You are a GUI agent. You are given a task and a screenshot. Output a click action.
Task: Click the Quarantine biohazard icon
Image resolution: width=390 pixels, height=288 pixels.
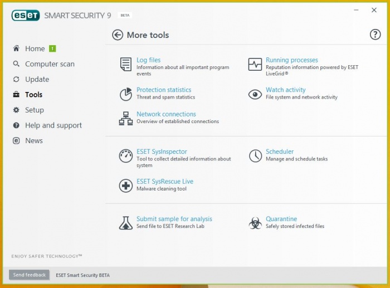coord(255,223)
